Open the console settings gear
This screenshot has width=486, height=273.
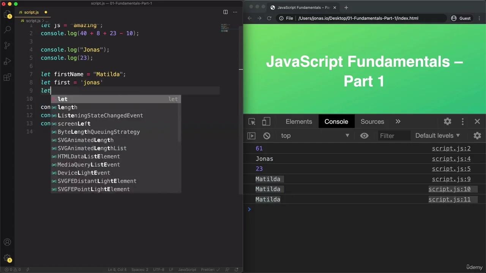(x=477, y=136)
